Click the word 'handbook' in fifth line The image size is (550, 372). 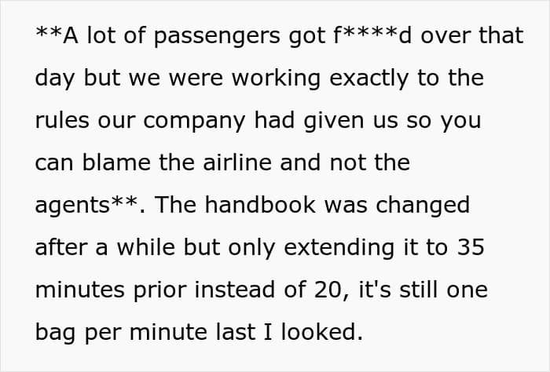point(260,205)
